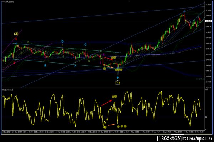Click the 1039.35 price axis label
214x142 pixels.
click(x=208, y=87)
